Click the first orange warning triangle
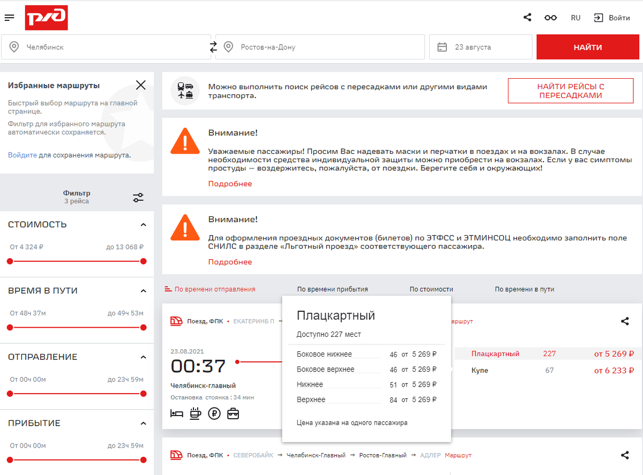Screen dimensions: 643x475 point(184,141)
